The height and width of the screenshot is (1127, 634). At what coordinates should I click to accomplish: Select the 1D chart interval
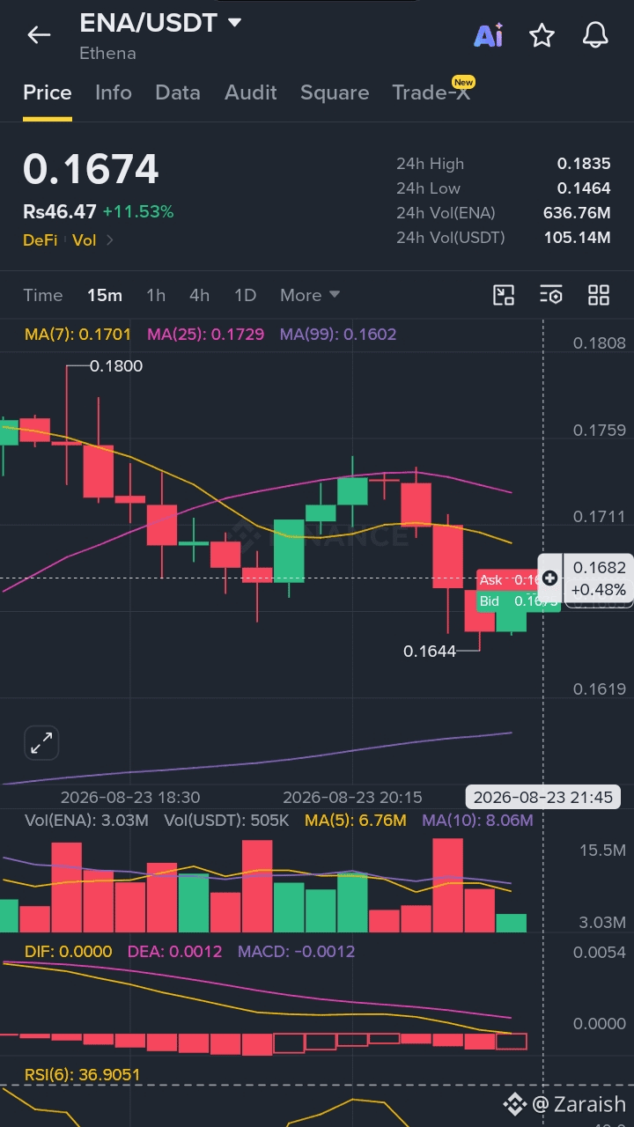coord(245,295)
